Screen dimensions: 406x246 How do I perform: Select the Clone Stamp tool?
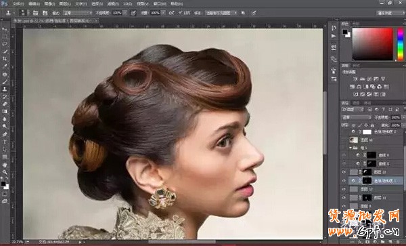coord(5,89)
